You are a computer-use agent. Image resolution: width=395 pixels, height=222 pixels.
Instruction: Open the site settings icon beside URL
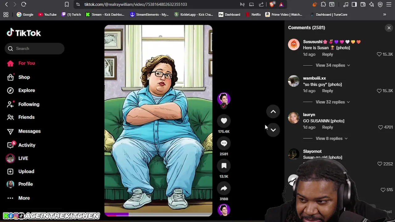pyautogui.click(x=78, y=4)
